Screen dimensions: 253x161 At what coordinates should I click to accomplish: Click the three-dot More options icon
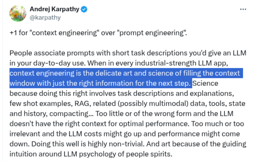coord(243,9)
